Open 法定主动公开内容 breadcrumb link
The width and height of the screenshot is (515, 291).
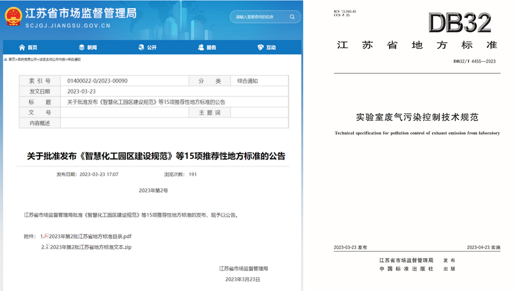[x=53, y=59]
